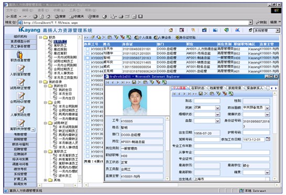This screenshot has width=286, height=195.
Task: Select the 个人信息 tab
Action: click(x=179, y=88)
